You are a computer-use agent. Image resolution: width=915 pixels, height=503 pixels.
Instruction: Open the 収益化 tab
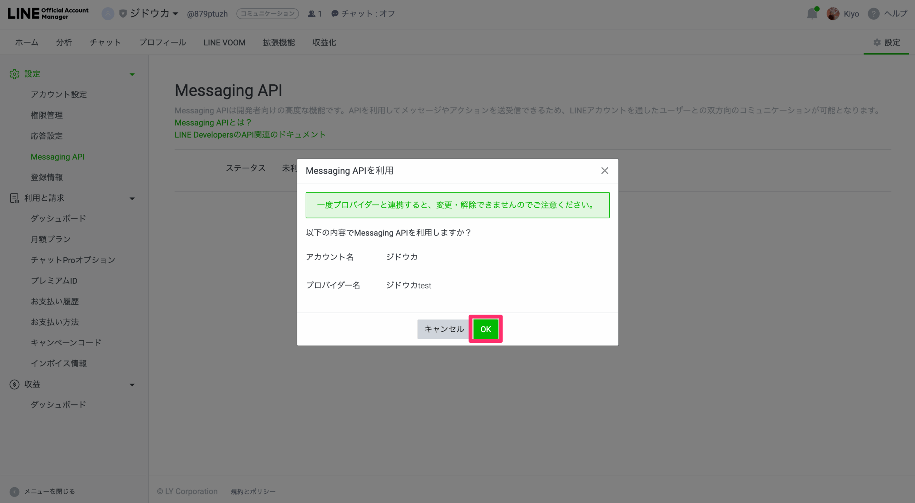pos(324,43)
